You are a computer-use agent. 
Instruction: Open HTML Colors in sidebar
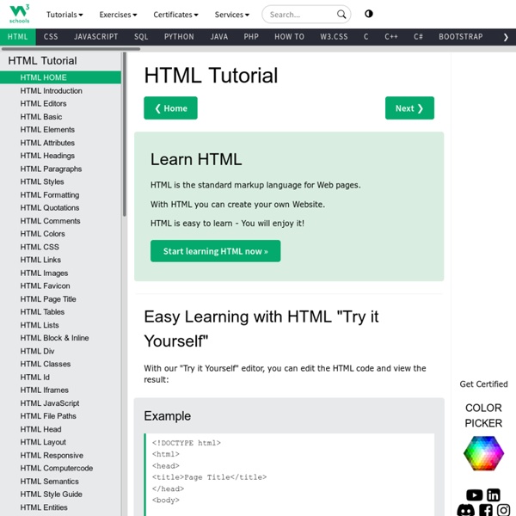[60, 234]
